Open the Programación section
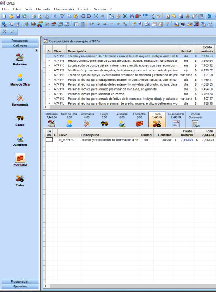The width and height of the screenshot is (216, 292). coord(20,281)
